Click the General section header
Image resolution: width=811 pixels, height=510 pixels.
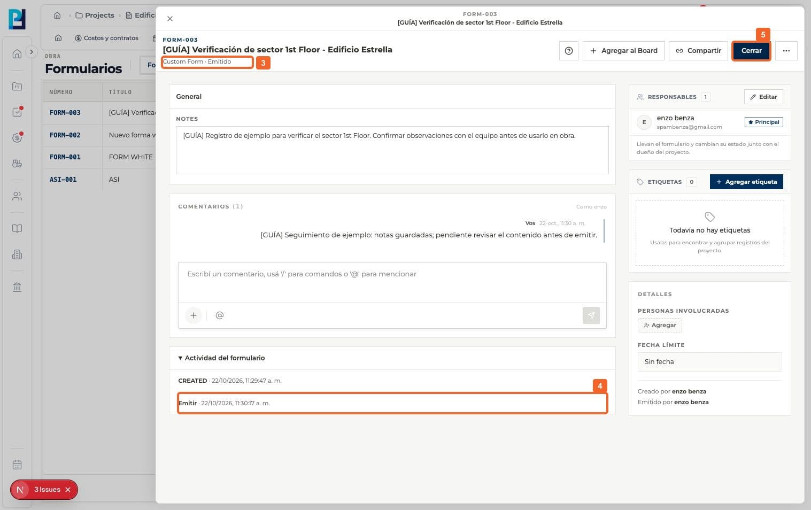[392, 97]
